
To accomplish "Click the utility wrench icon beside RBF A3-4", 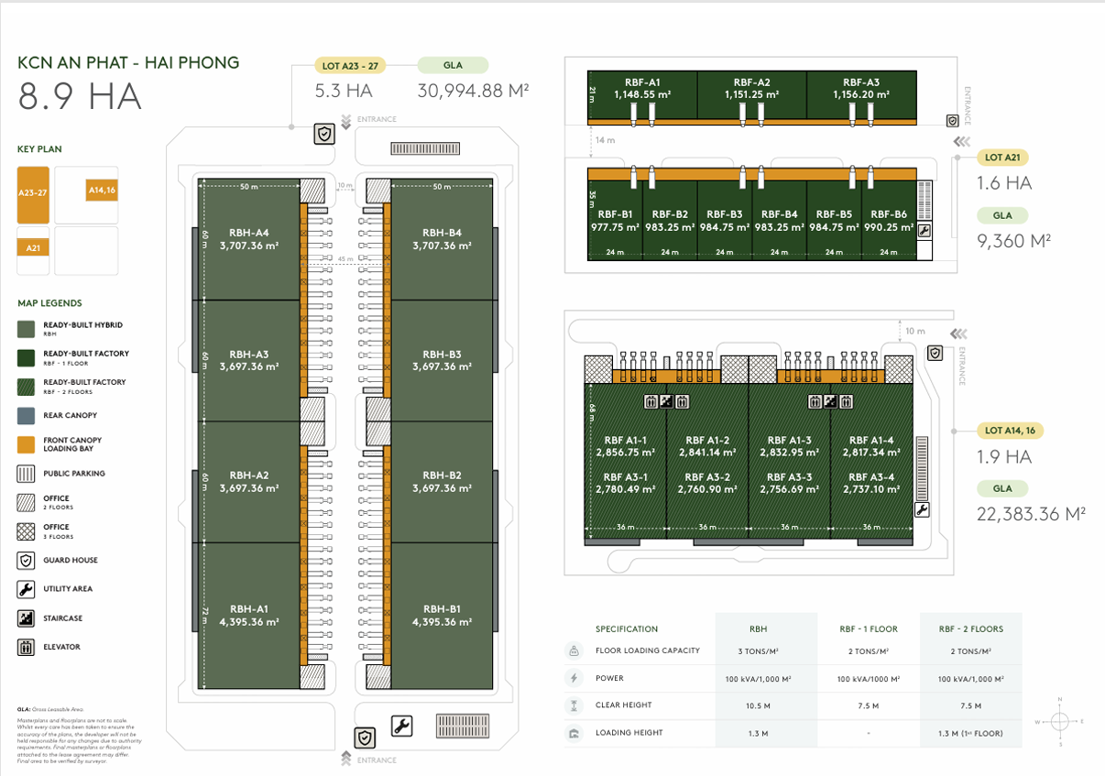I will (x=922, y=510).
